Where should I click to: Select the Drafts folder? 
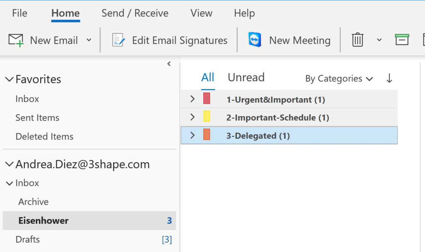tap(27, 240)
